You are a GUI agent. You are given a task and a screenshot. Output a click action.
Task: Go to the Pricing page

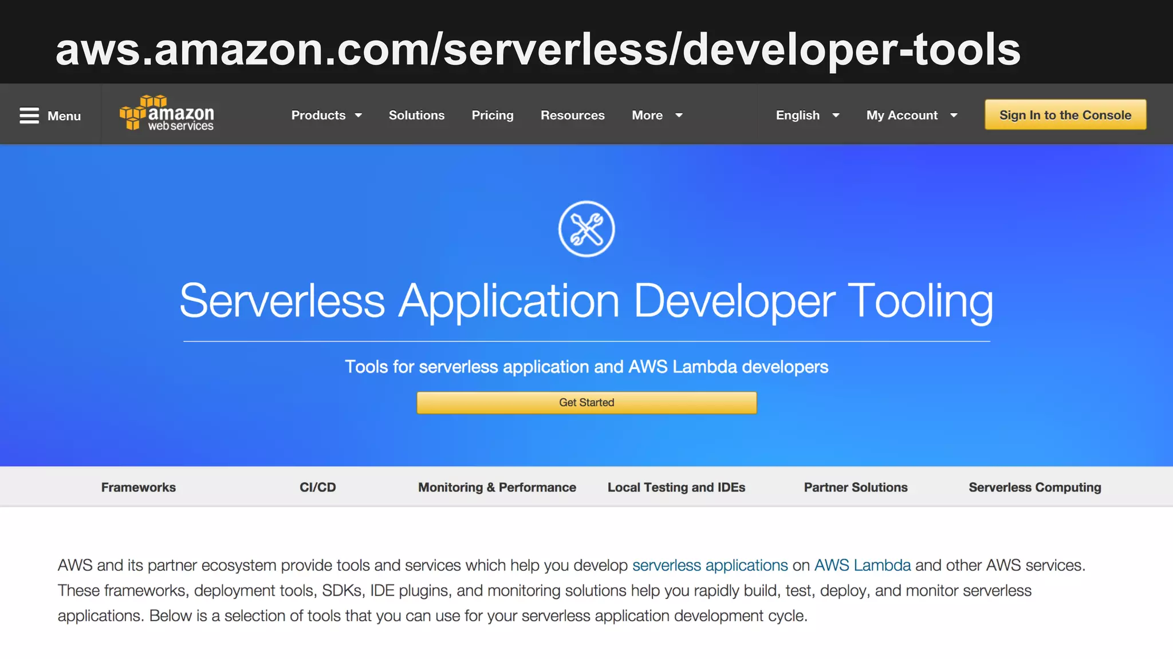493,116
